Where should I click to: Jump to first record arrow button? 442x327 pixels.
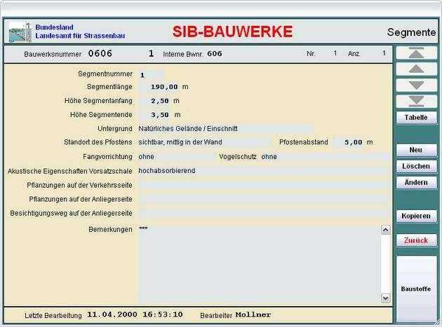416,53
